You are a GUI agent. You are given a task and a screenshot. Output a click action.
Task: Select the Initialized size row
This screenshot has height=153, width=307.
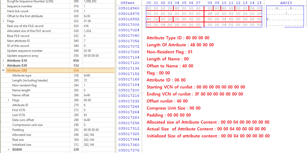click(x=22, y=145)
